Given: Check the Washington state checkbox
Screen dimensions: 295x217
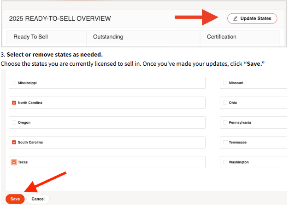Looking at the screenshot, I should [225, 162].
